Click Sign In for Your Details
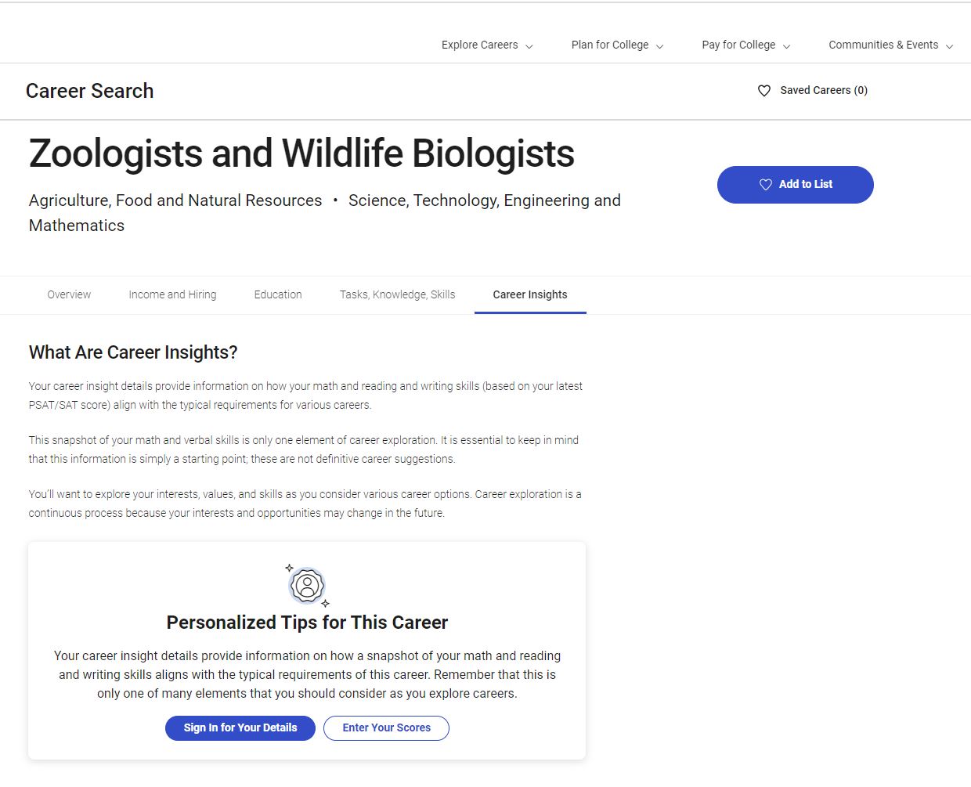971x787 pixels. pyautogui.click(x=240, y=727)
